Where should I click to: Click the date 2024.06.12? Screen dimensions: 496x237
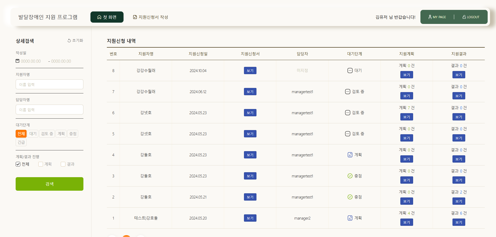(198, 92)
